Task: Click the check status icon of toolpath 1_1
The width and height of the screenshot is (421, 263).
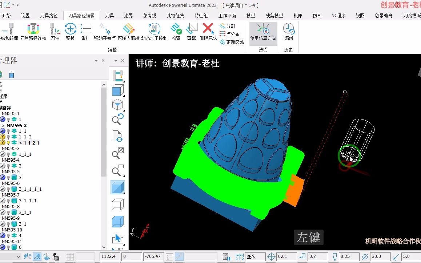Action: 3,131
